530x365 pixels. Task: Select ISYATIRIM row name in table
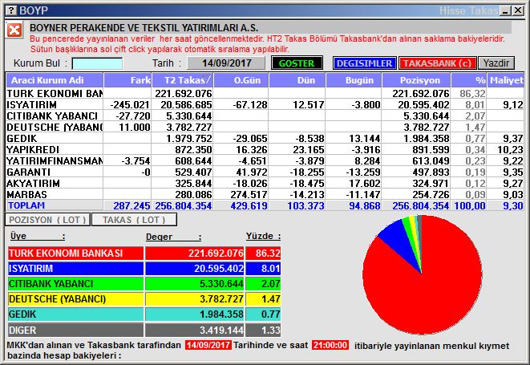(x=32, y=105)
